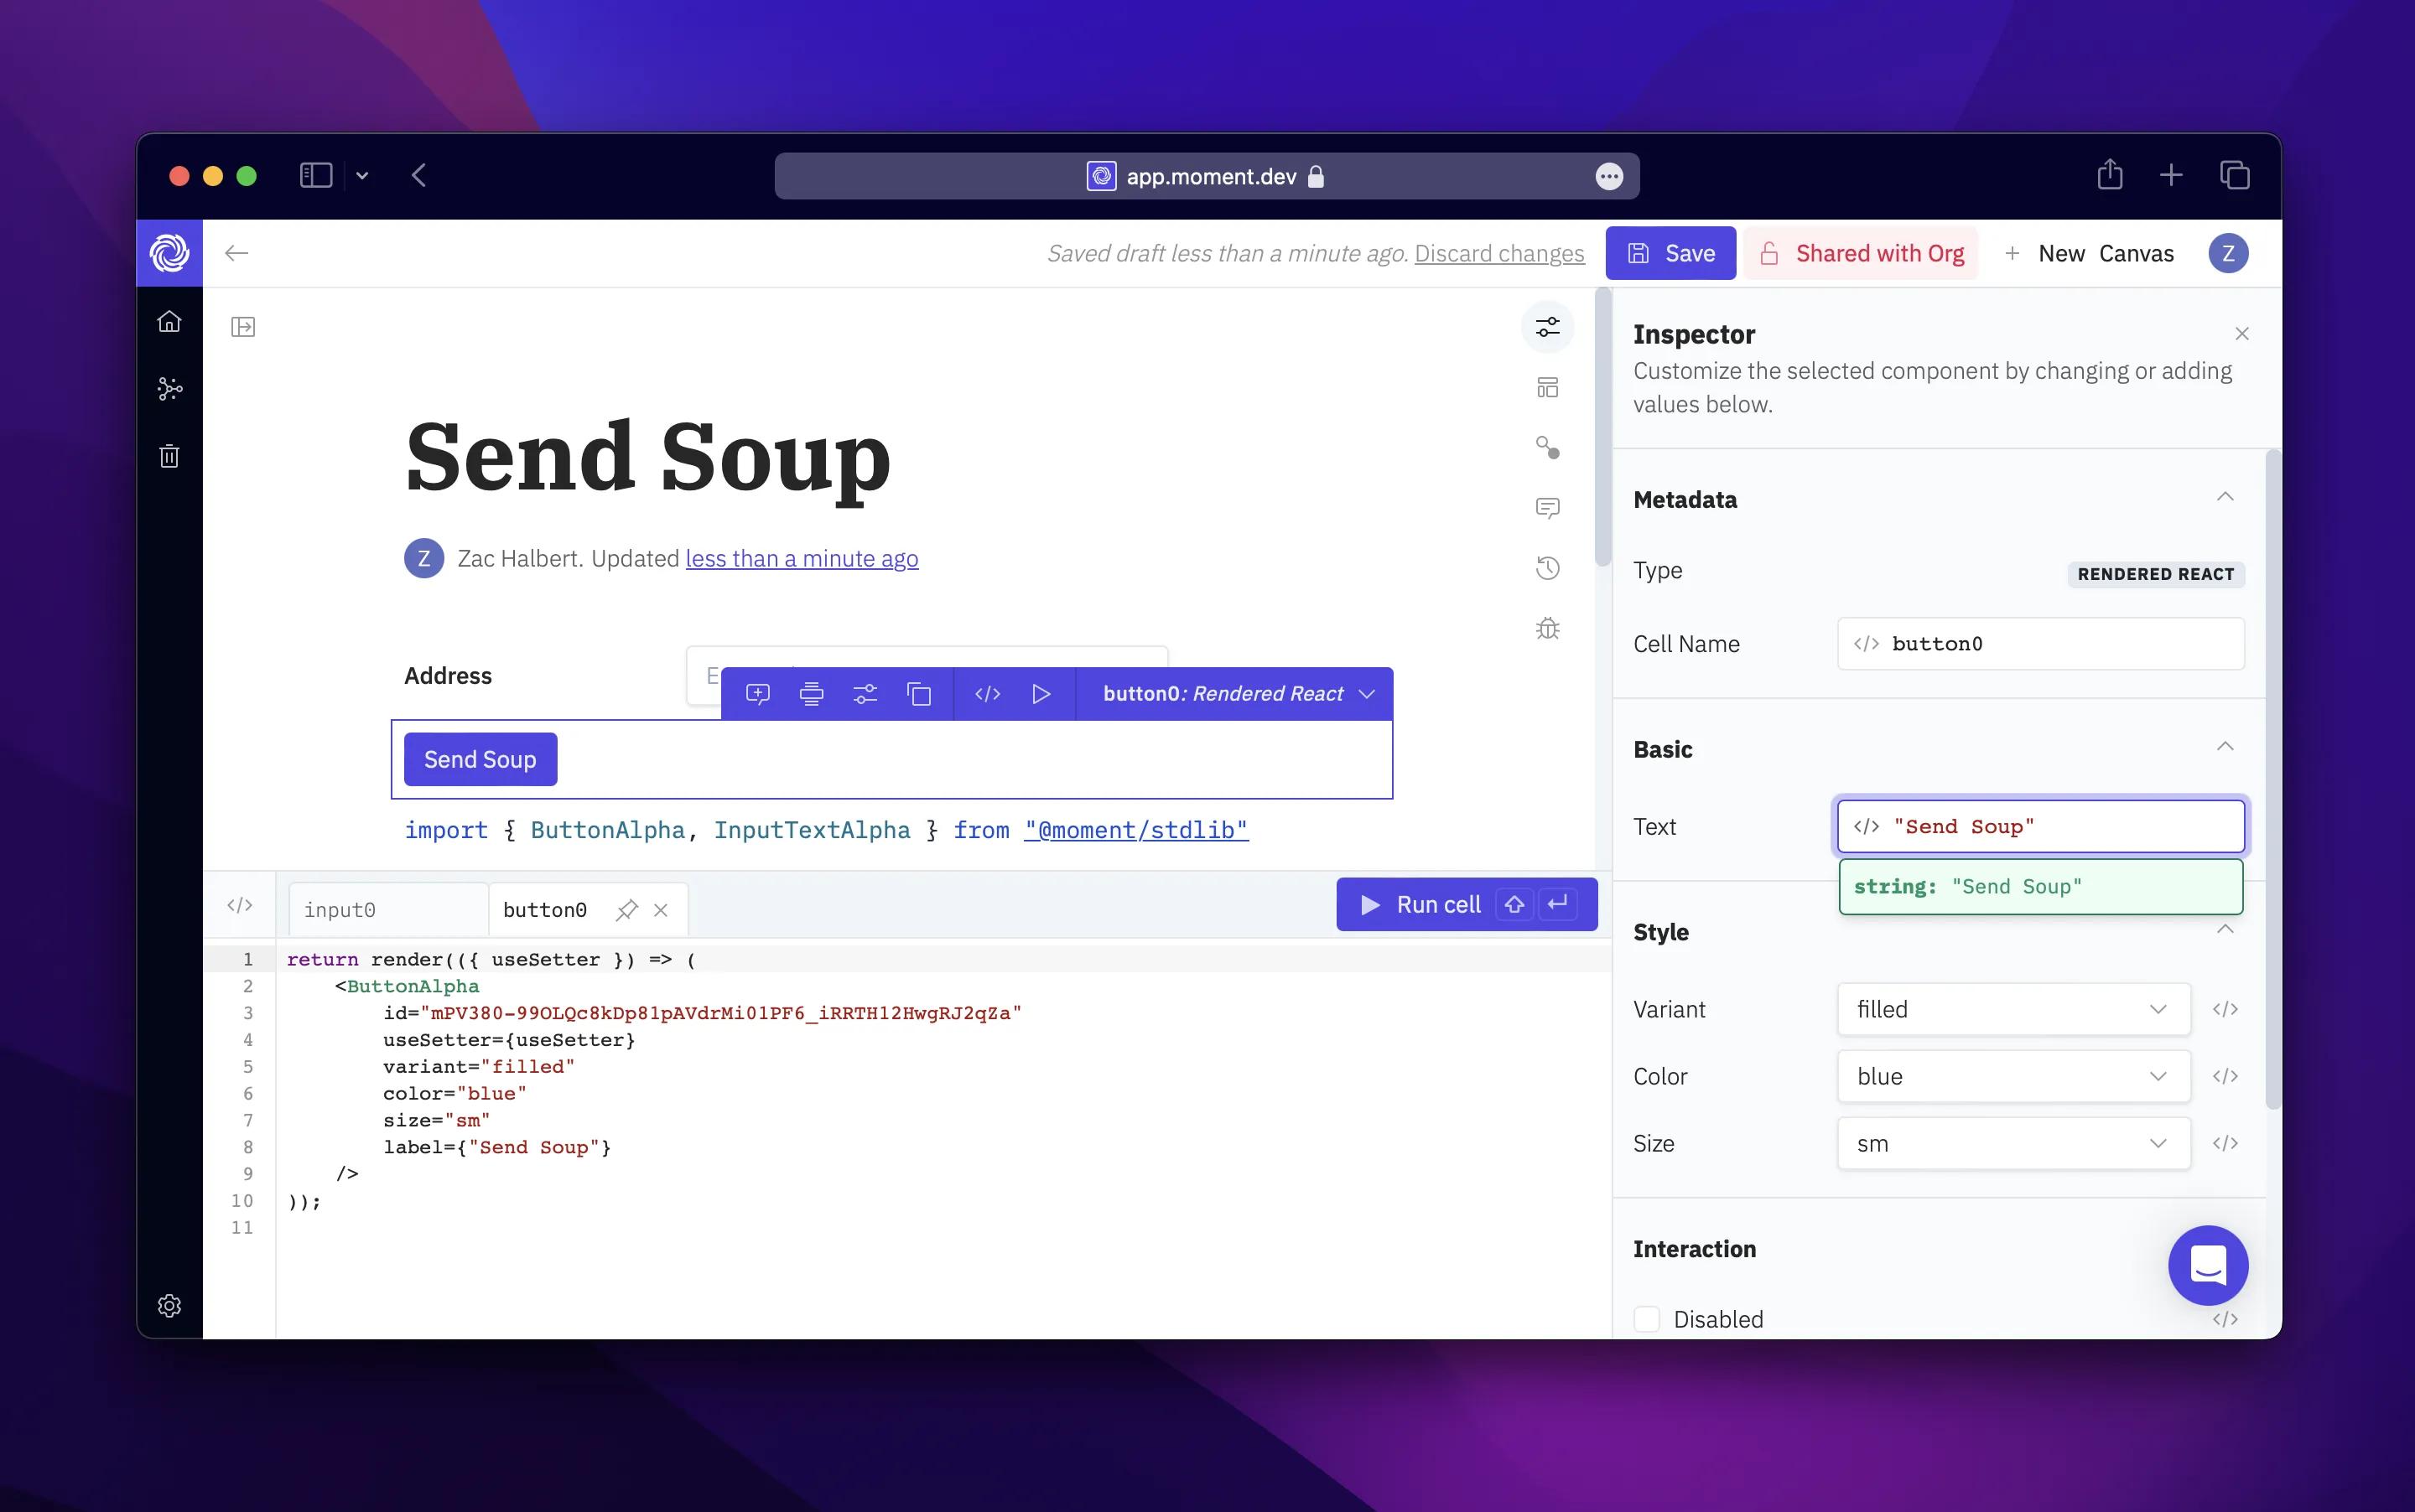This screenshot has width=2415, height=1512.
Task: Select the Color dropdown in Style
Action: 2012,1074
